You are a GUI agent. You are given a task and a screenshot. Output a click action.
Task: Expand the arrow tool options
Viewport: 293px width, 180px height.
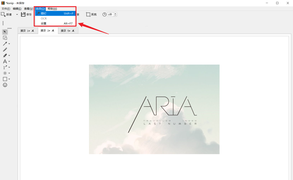pyautogui.click(x=9, y=44)
